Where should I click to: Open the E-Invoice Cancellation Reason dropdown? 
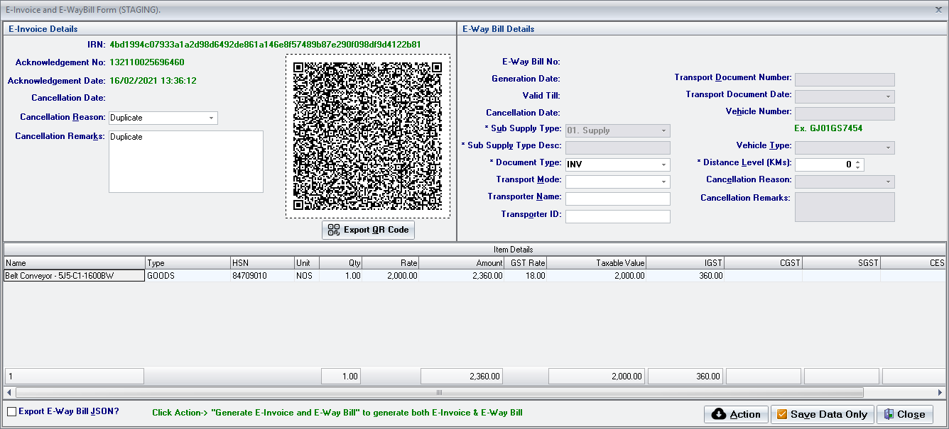tap(212, 118)
